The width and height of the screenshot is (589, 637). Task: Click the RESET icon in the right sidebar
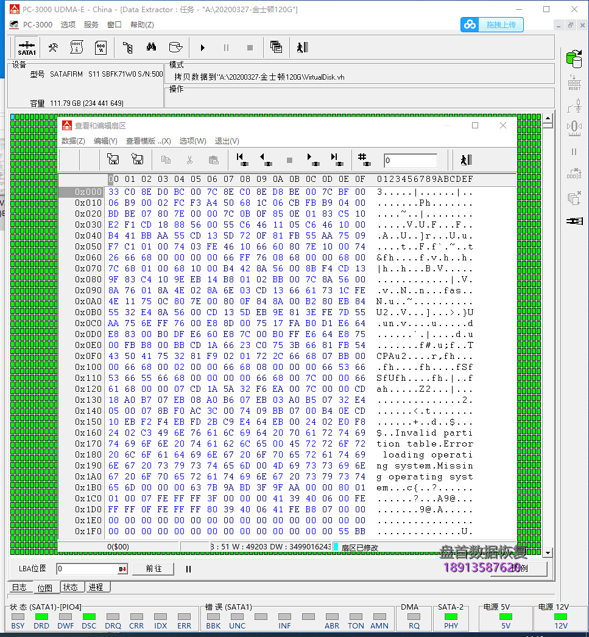click(x=574, y=83)
